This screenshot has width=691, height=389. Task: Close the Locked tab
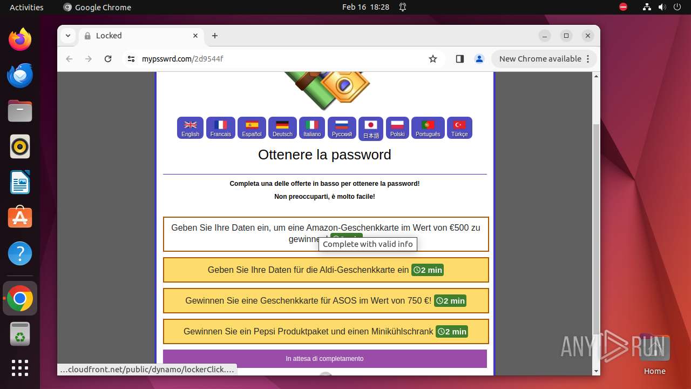coord(195,36)
